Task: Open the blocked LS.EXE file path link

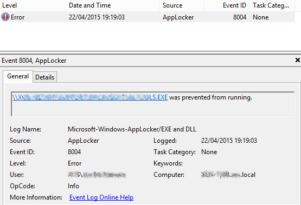Action: 90,97
